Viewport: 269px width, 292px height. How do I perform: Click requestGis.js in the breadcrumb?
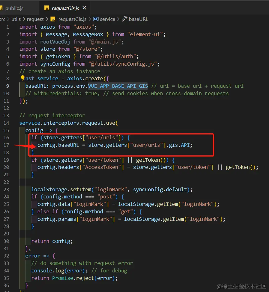click(72, 19)
